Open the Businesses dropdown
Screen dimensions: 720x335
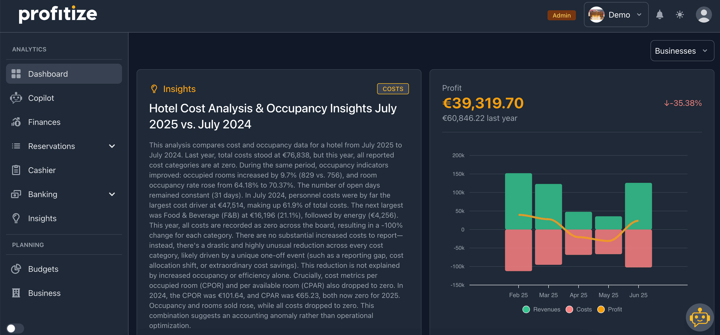click(x=682, y=51)
